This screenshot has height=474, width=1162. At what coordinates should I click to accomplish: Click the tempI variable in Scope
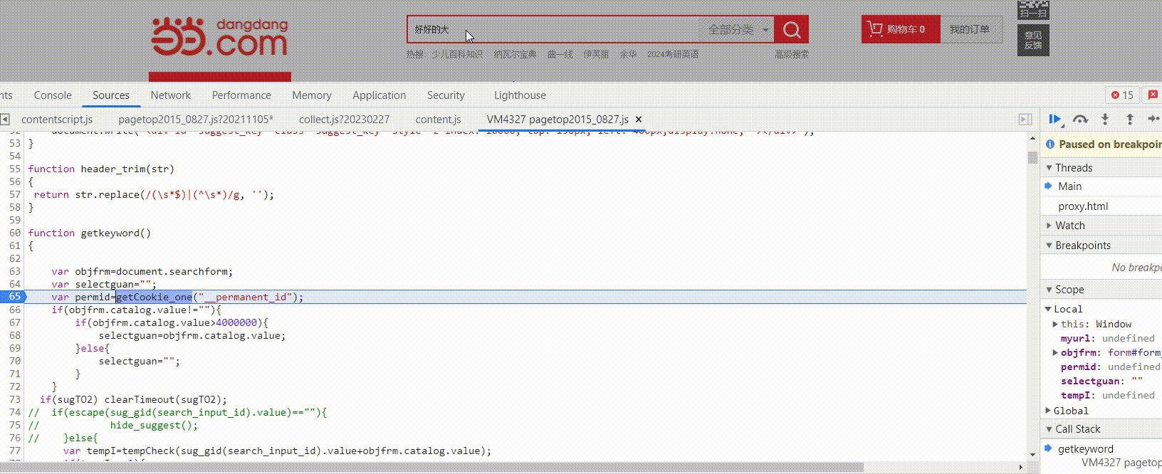click(1075, 395)
